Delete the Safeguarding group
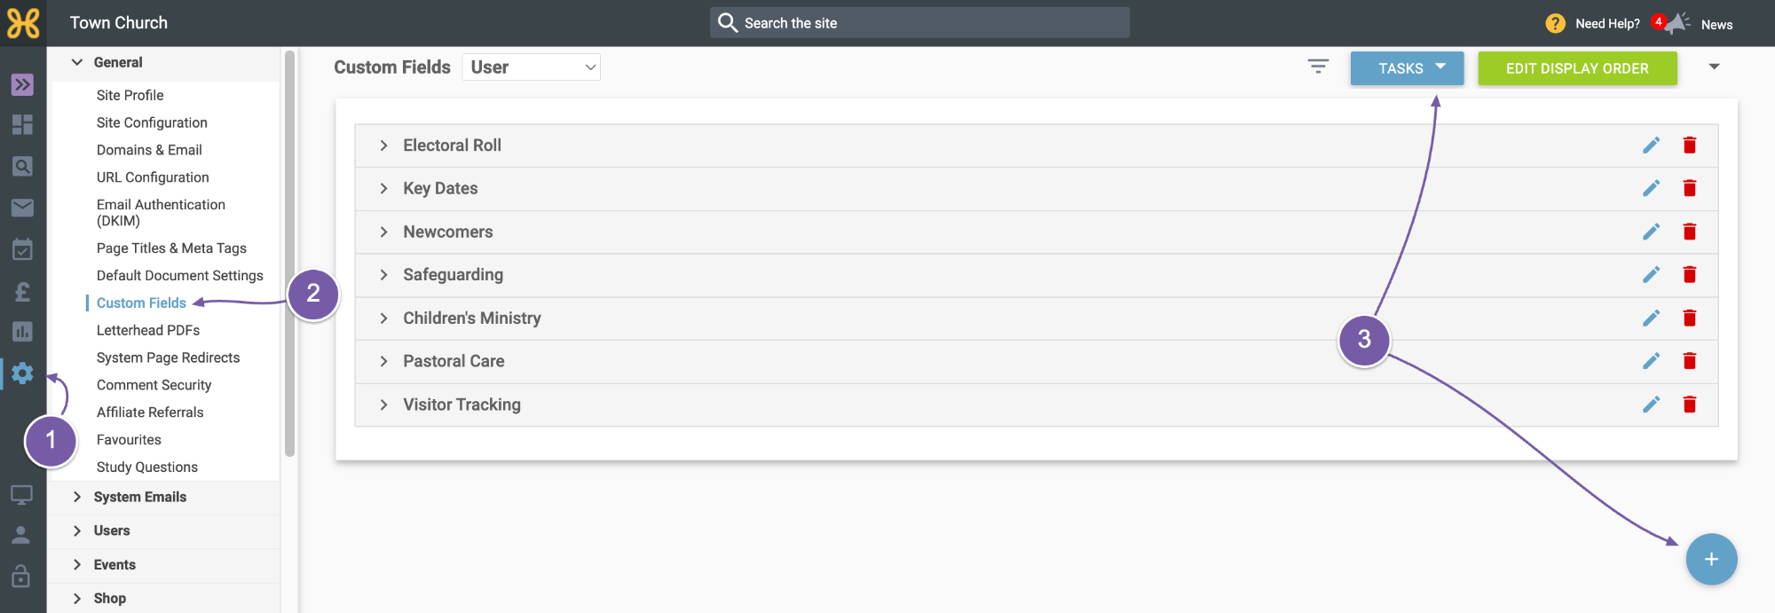 coord(1690,275)
